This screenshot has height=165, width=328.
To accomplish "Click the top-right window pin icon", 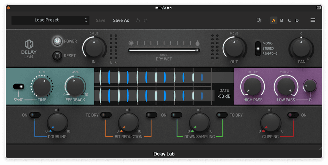I will pos(319,8).
